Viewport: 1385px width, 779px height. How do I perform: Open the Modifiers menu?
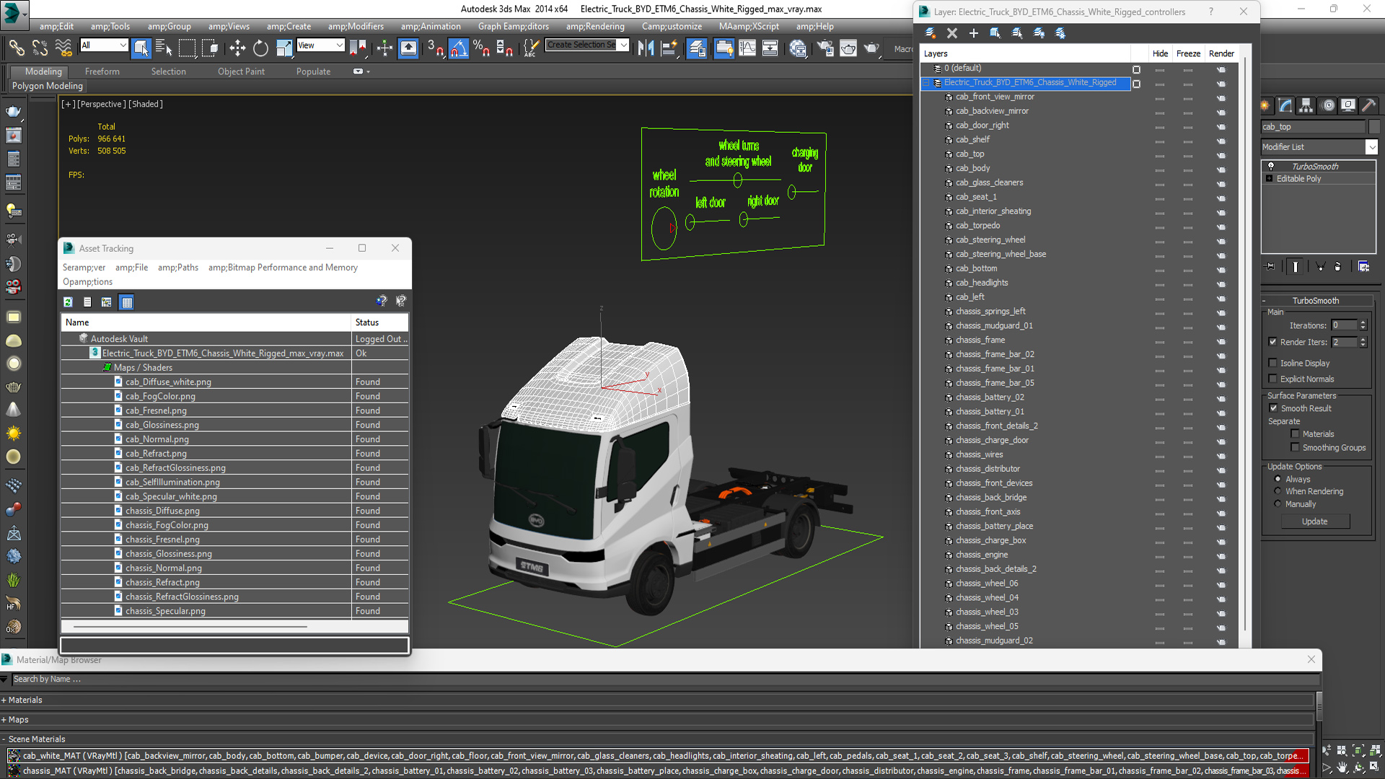pos(356,27)
